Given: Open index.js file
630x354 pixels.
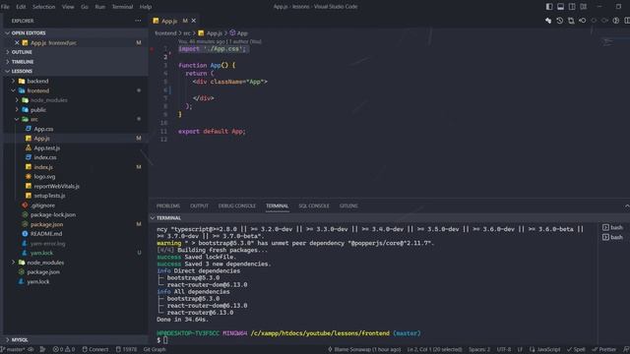Looking at the screenshot, I should (43, 167).
